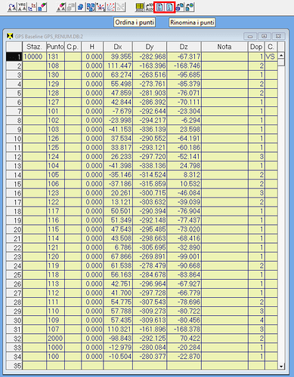This screenshot has height=377, width=294.
Task: Click the blue overlapping documents toolbar icon
Action: click(81, 8)
